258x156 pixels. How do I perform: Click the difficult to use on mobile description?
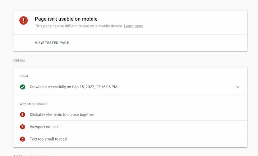pos(79,26)
